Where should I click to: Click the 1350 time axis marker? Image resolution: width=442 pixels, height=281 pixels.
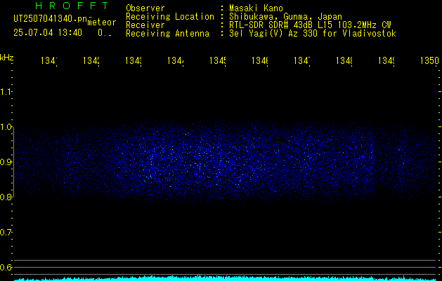click(429, 61)
